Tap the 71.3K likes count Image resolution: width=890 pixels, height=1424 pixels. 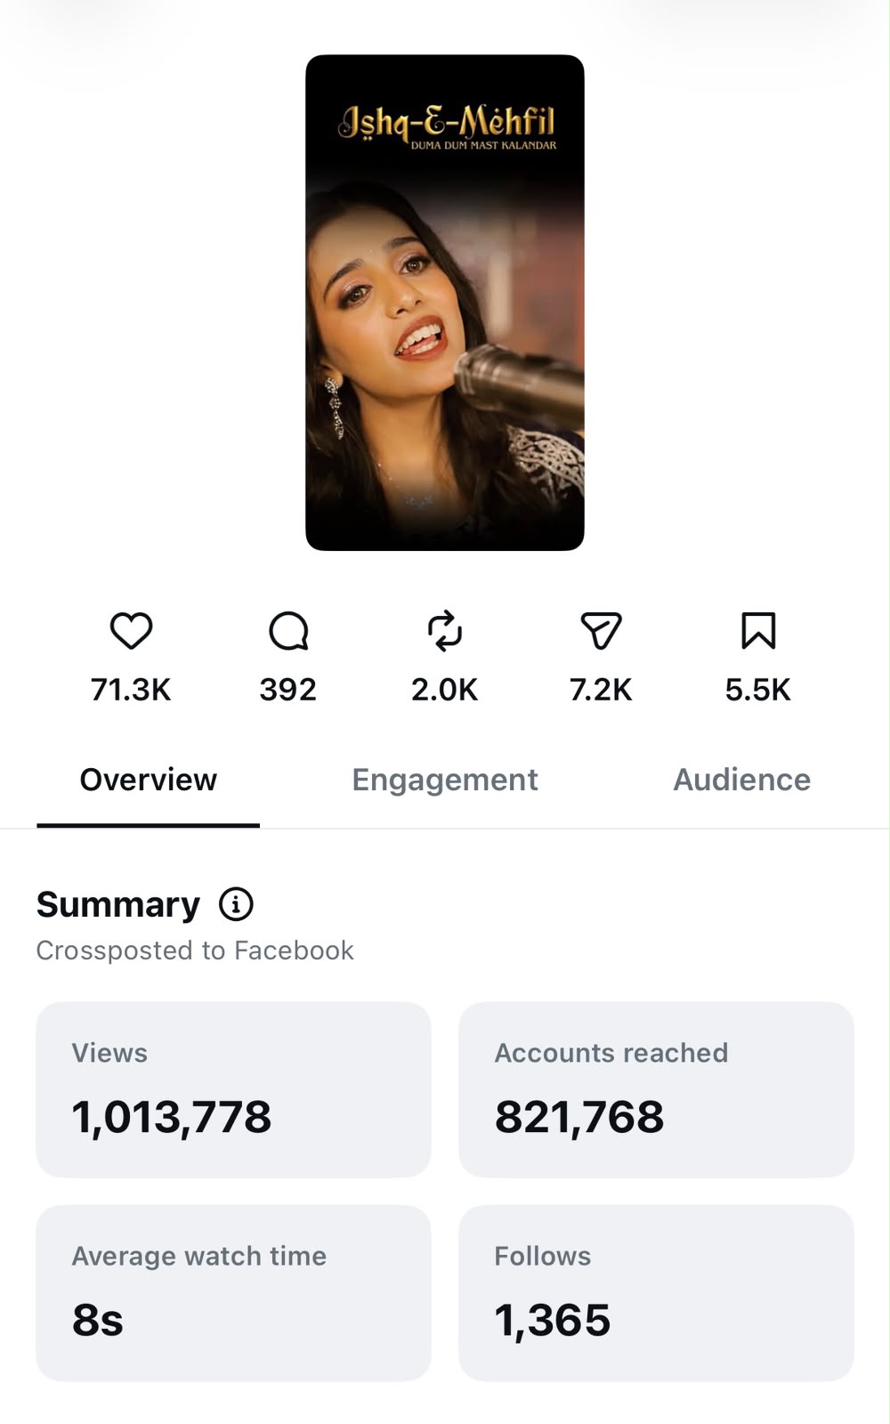click(x=131, y=690)
